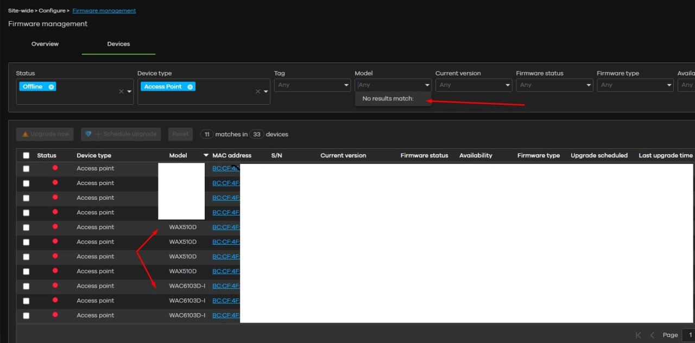Select the Devices tab
The image size is (695, 343).
click(x=118, y=44)
